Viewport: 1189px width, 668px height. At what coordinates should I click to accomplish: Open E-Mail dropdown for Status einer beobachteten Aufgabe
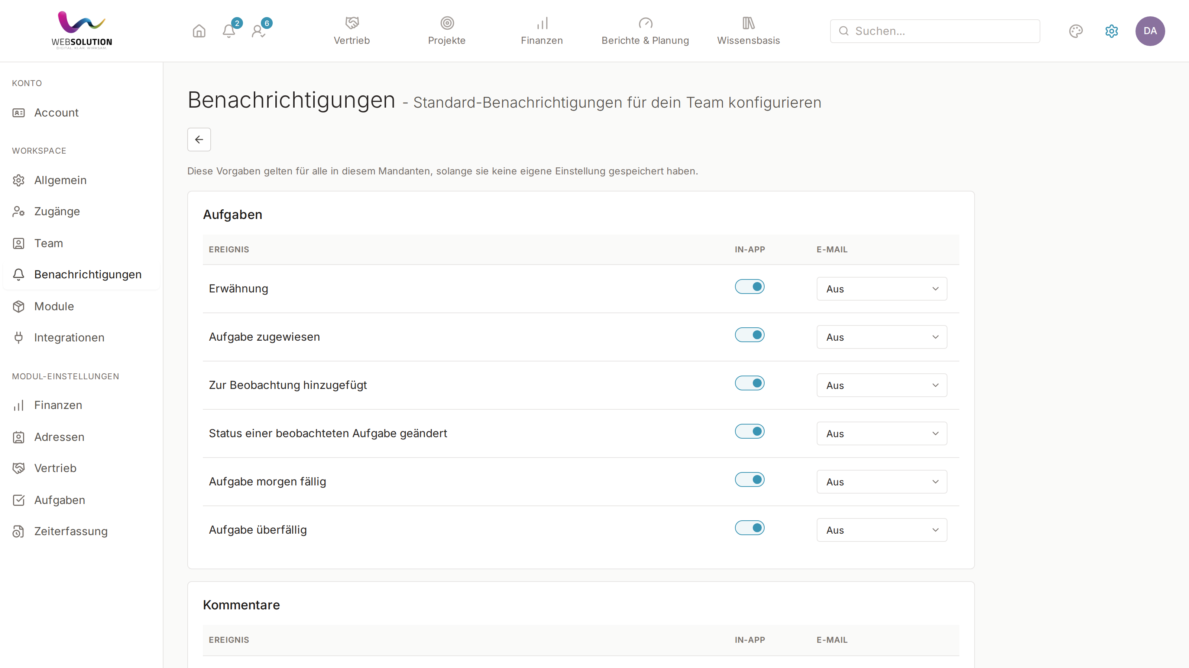882,433
